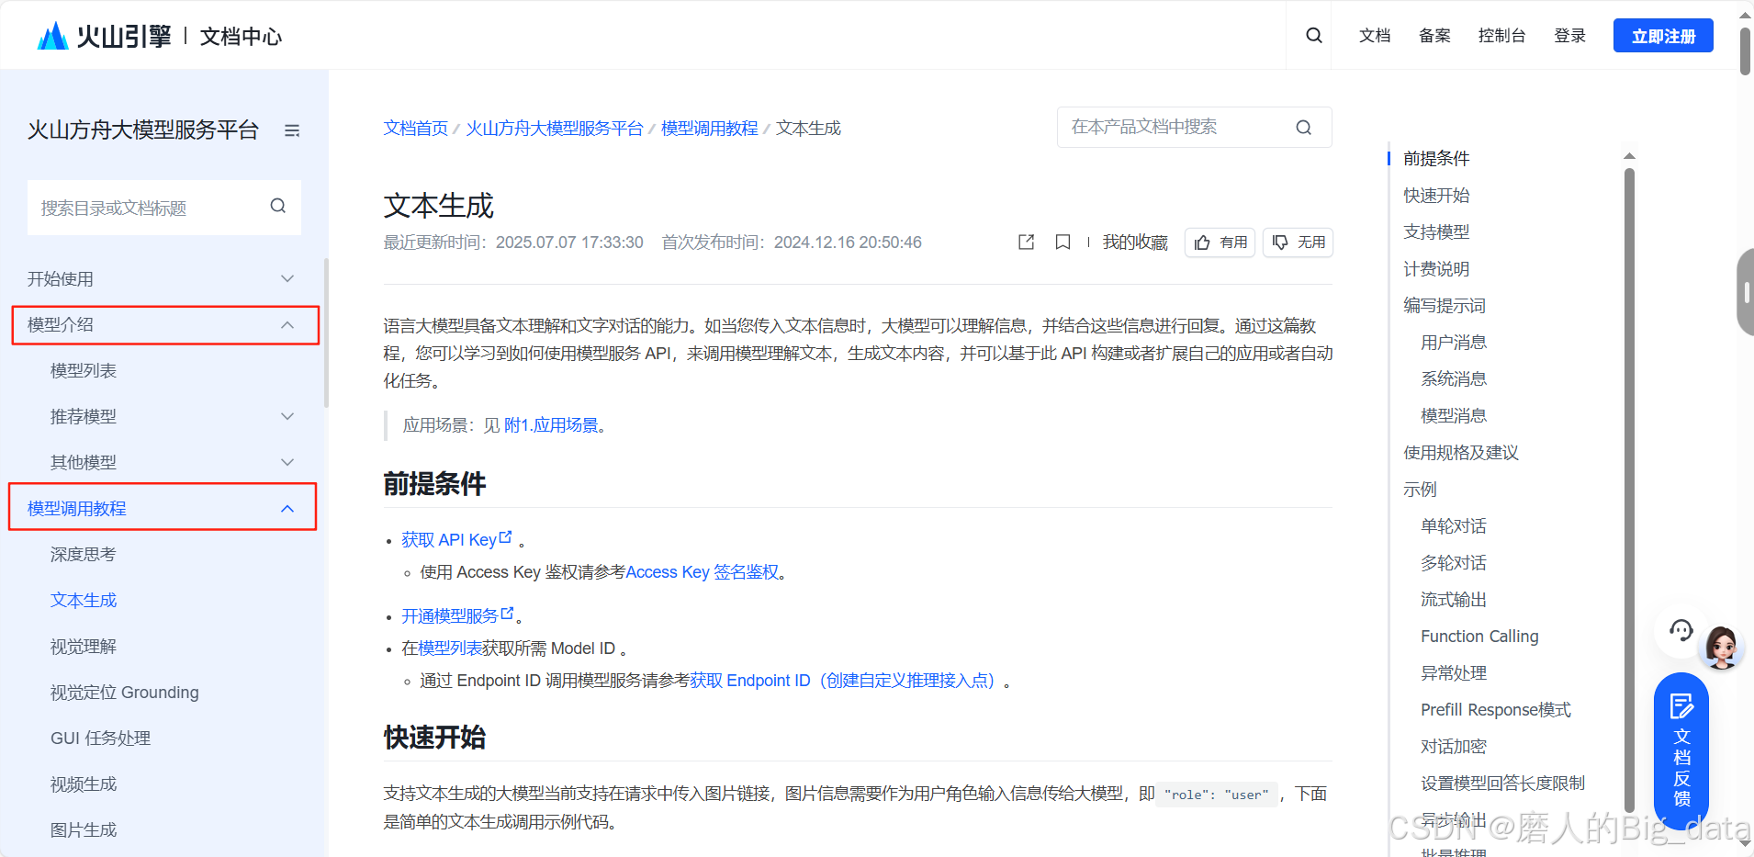This screenshot has height=857, width=1754.
Task: Open the top header search icon
Action: coord(1314,35)
